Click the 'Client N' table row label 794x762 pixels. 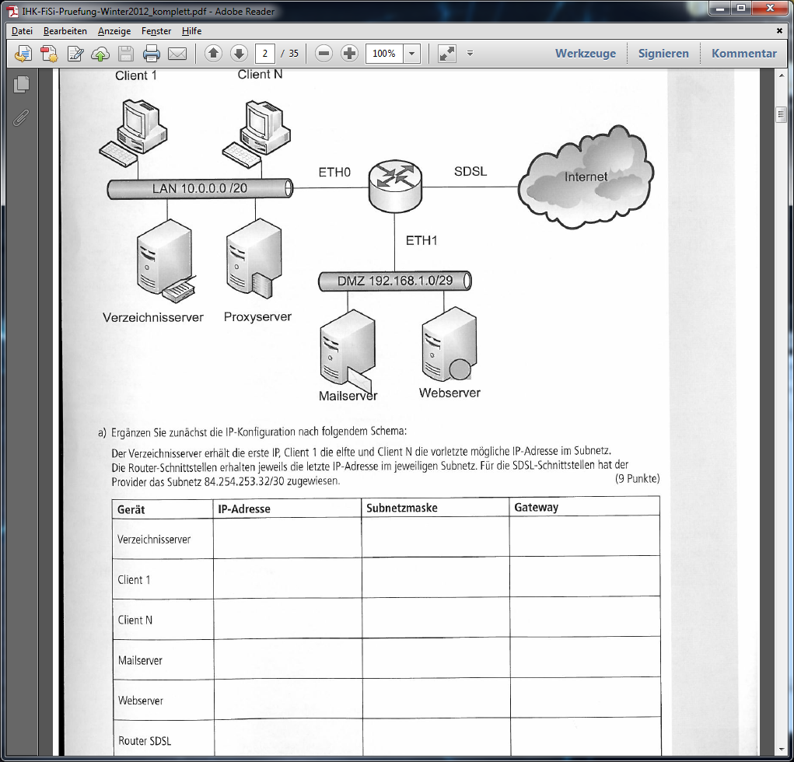[135, 620]
